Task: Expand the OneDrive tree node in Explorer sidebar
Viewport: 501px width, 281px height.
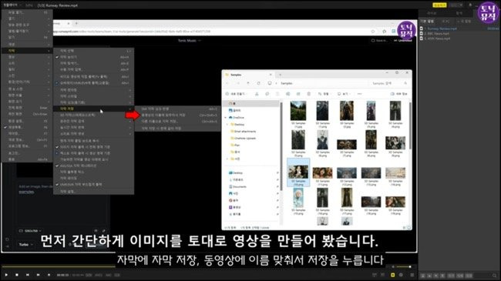Action: point(226,118)
